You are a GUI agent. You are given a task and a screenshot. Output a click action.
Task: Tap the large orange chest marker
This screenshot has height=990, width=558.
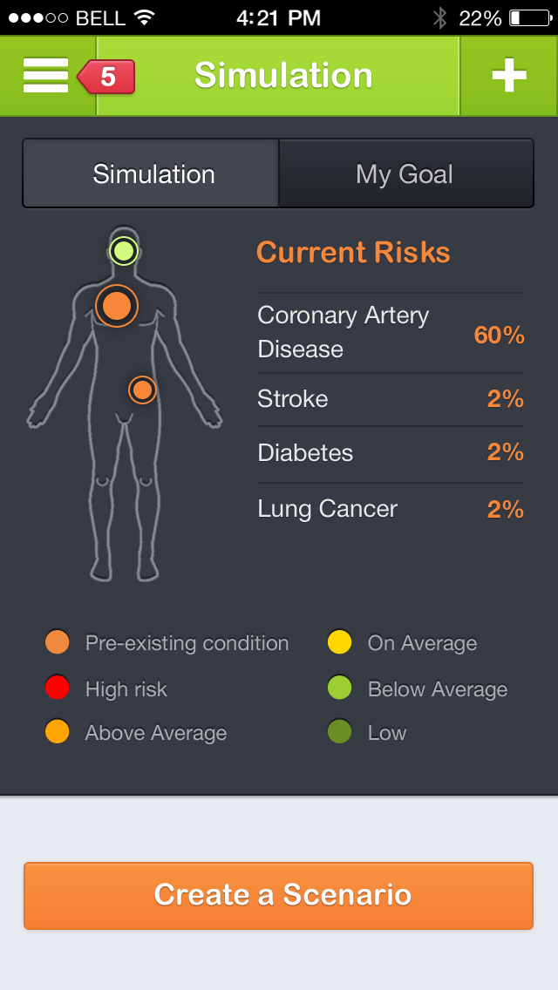[x=116, y=306]
